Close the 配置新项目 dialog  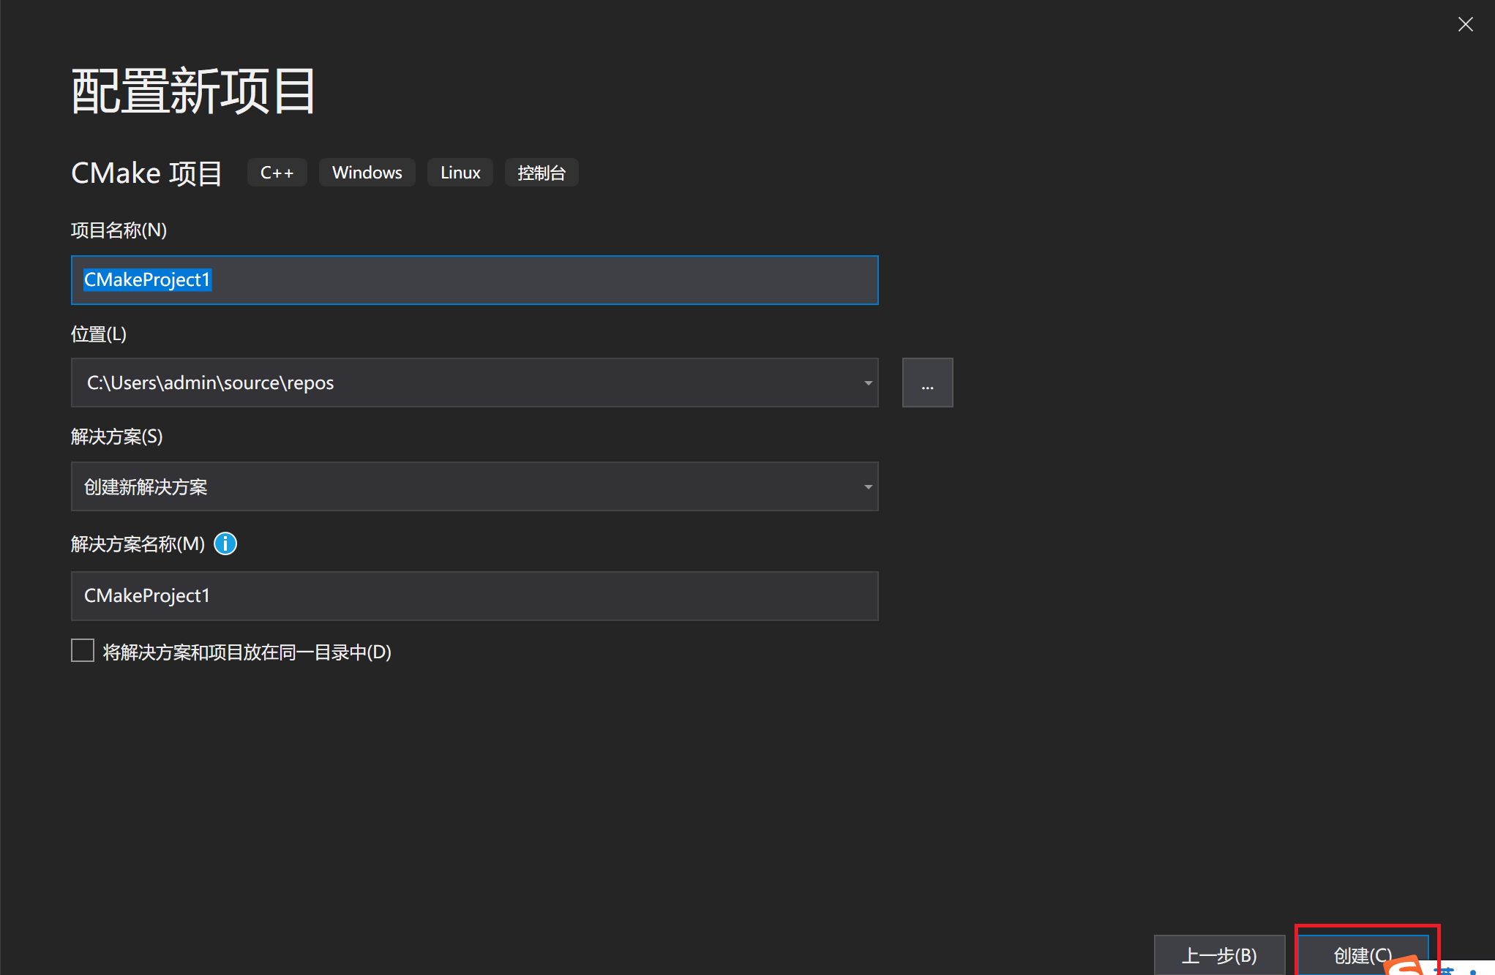(1465, 24)
